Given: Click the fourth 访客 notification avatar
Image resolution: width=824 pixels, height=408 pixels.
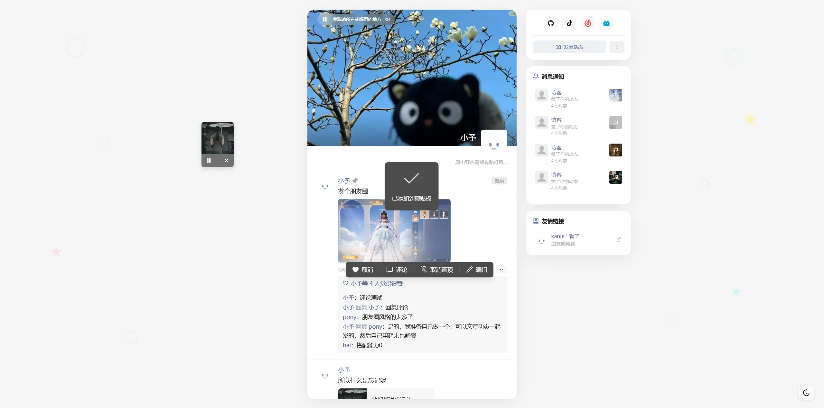Looking at the screenshot, I should click(x=542, y=177).
